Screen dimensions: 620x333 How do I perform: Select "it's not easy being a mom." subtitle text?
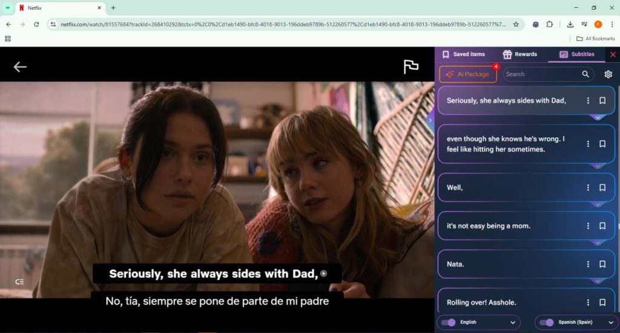click(489, 225)
